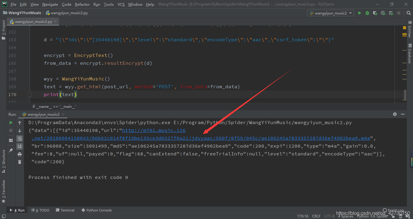Viewport: 413px width, 219px height.
Task: Run with coverage from the toolbar
Action: pos(375,13)
